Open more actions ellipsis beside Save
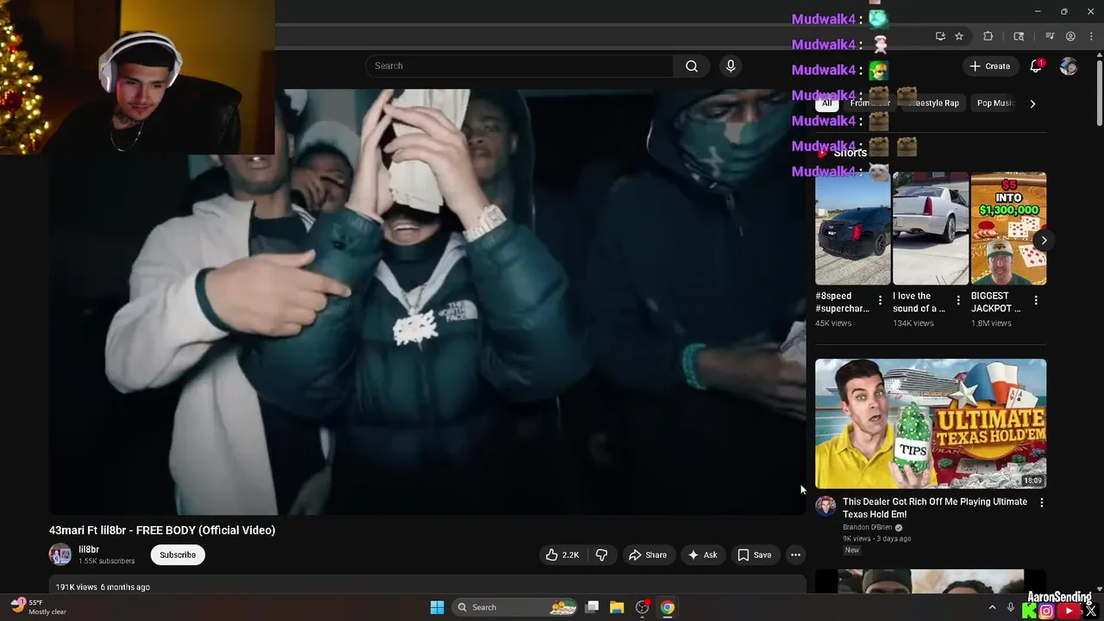Image resolution: width=1104 pixels, height=621 pixels. pos(795,555)
